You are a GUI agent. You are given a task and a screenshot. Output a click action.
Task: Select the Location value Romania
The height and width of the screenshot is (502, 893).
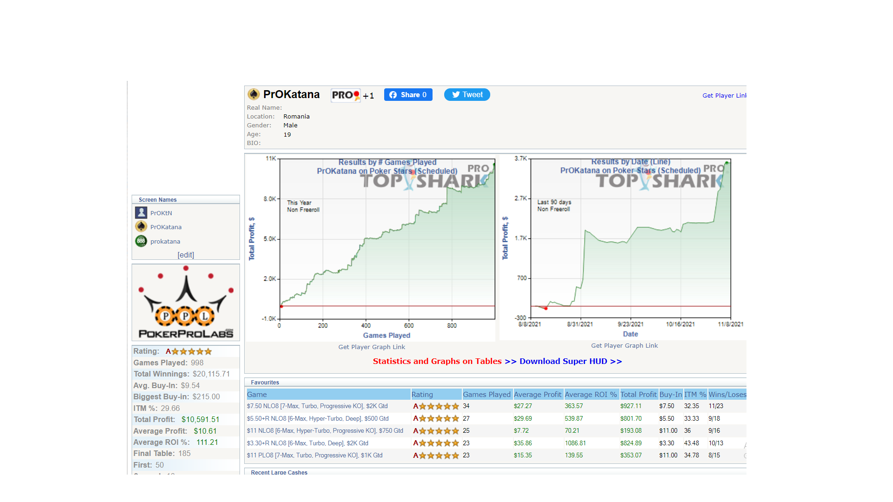[296, 117]
